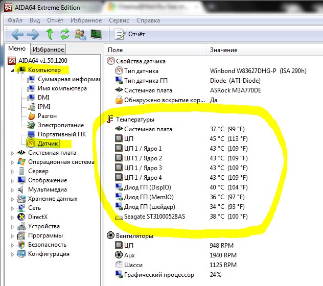Open the Файл menu
Image resolution: width=323 pixels, height=286 pixels.
15,20
